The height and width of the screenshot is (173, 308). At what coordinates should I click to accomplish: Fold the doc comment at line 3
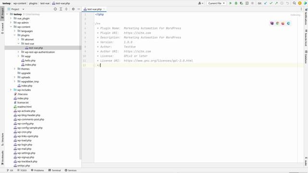pyautogui.click(x=94, y=24)
